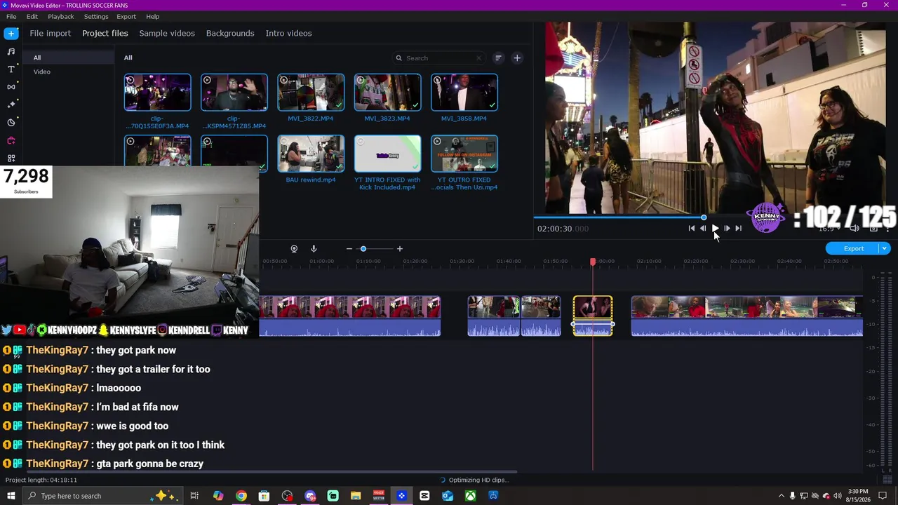Click the sort media files icon
This screenshot has width=898, height=505.
[x=498, y=58]
